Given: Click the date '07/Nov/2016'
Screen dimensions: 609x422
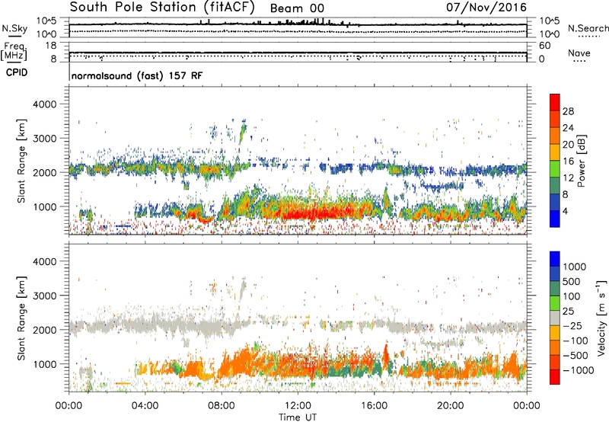Looking at the screenshot, I should [x=486, y=7].
